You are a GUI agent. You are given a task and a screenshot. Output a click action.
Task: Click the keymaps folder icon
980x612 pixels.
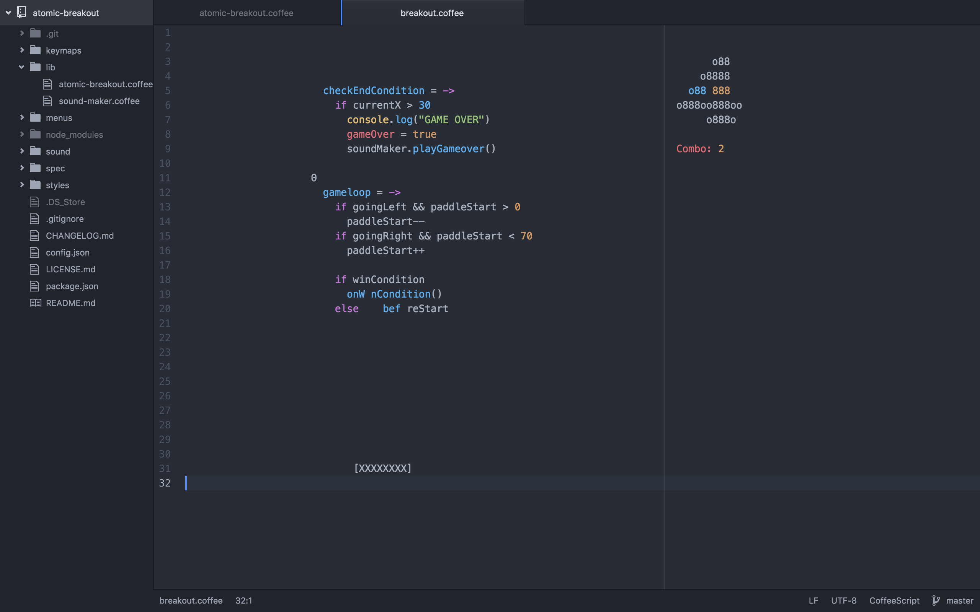[x=35, y=50]
